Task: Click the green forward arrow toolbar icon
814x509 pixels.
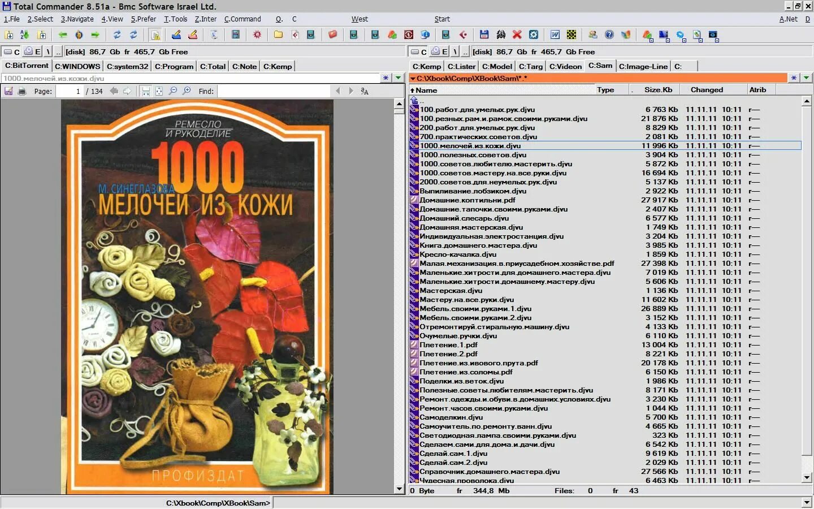Action: coord(95,35)
